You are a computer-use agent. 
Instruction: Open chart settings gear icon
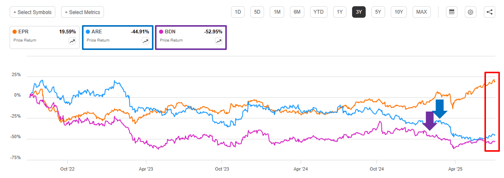pos(470,12)
